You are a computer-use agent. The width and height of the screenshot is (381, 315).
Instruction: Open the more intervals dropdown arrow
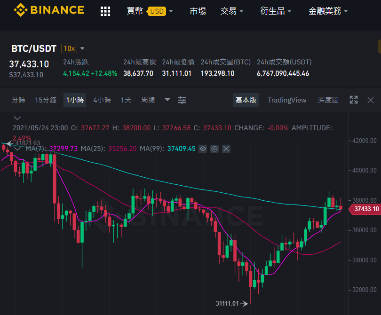coord(167,100)
